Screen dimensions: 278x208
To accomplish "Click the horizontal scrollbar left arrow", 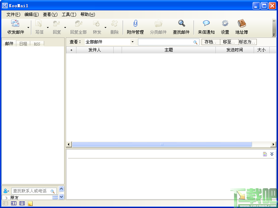I will click(69, 144).
